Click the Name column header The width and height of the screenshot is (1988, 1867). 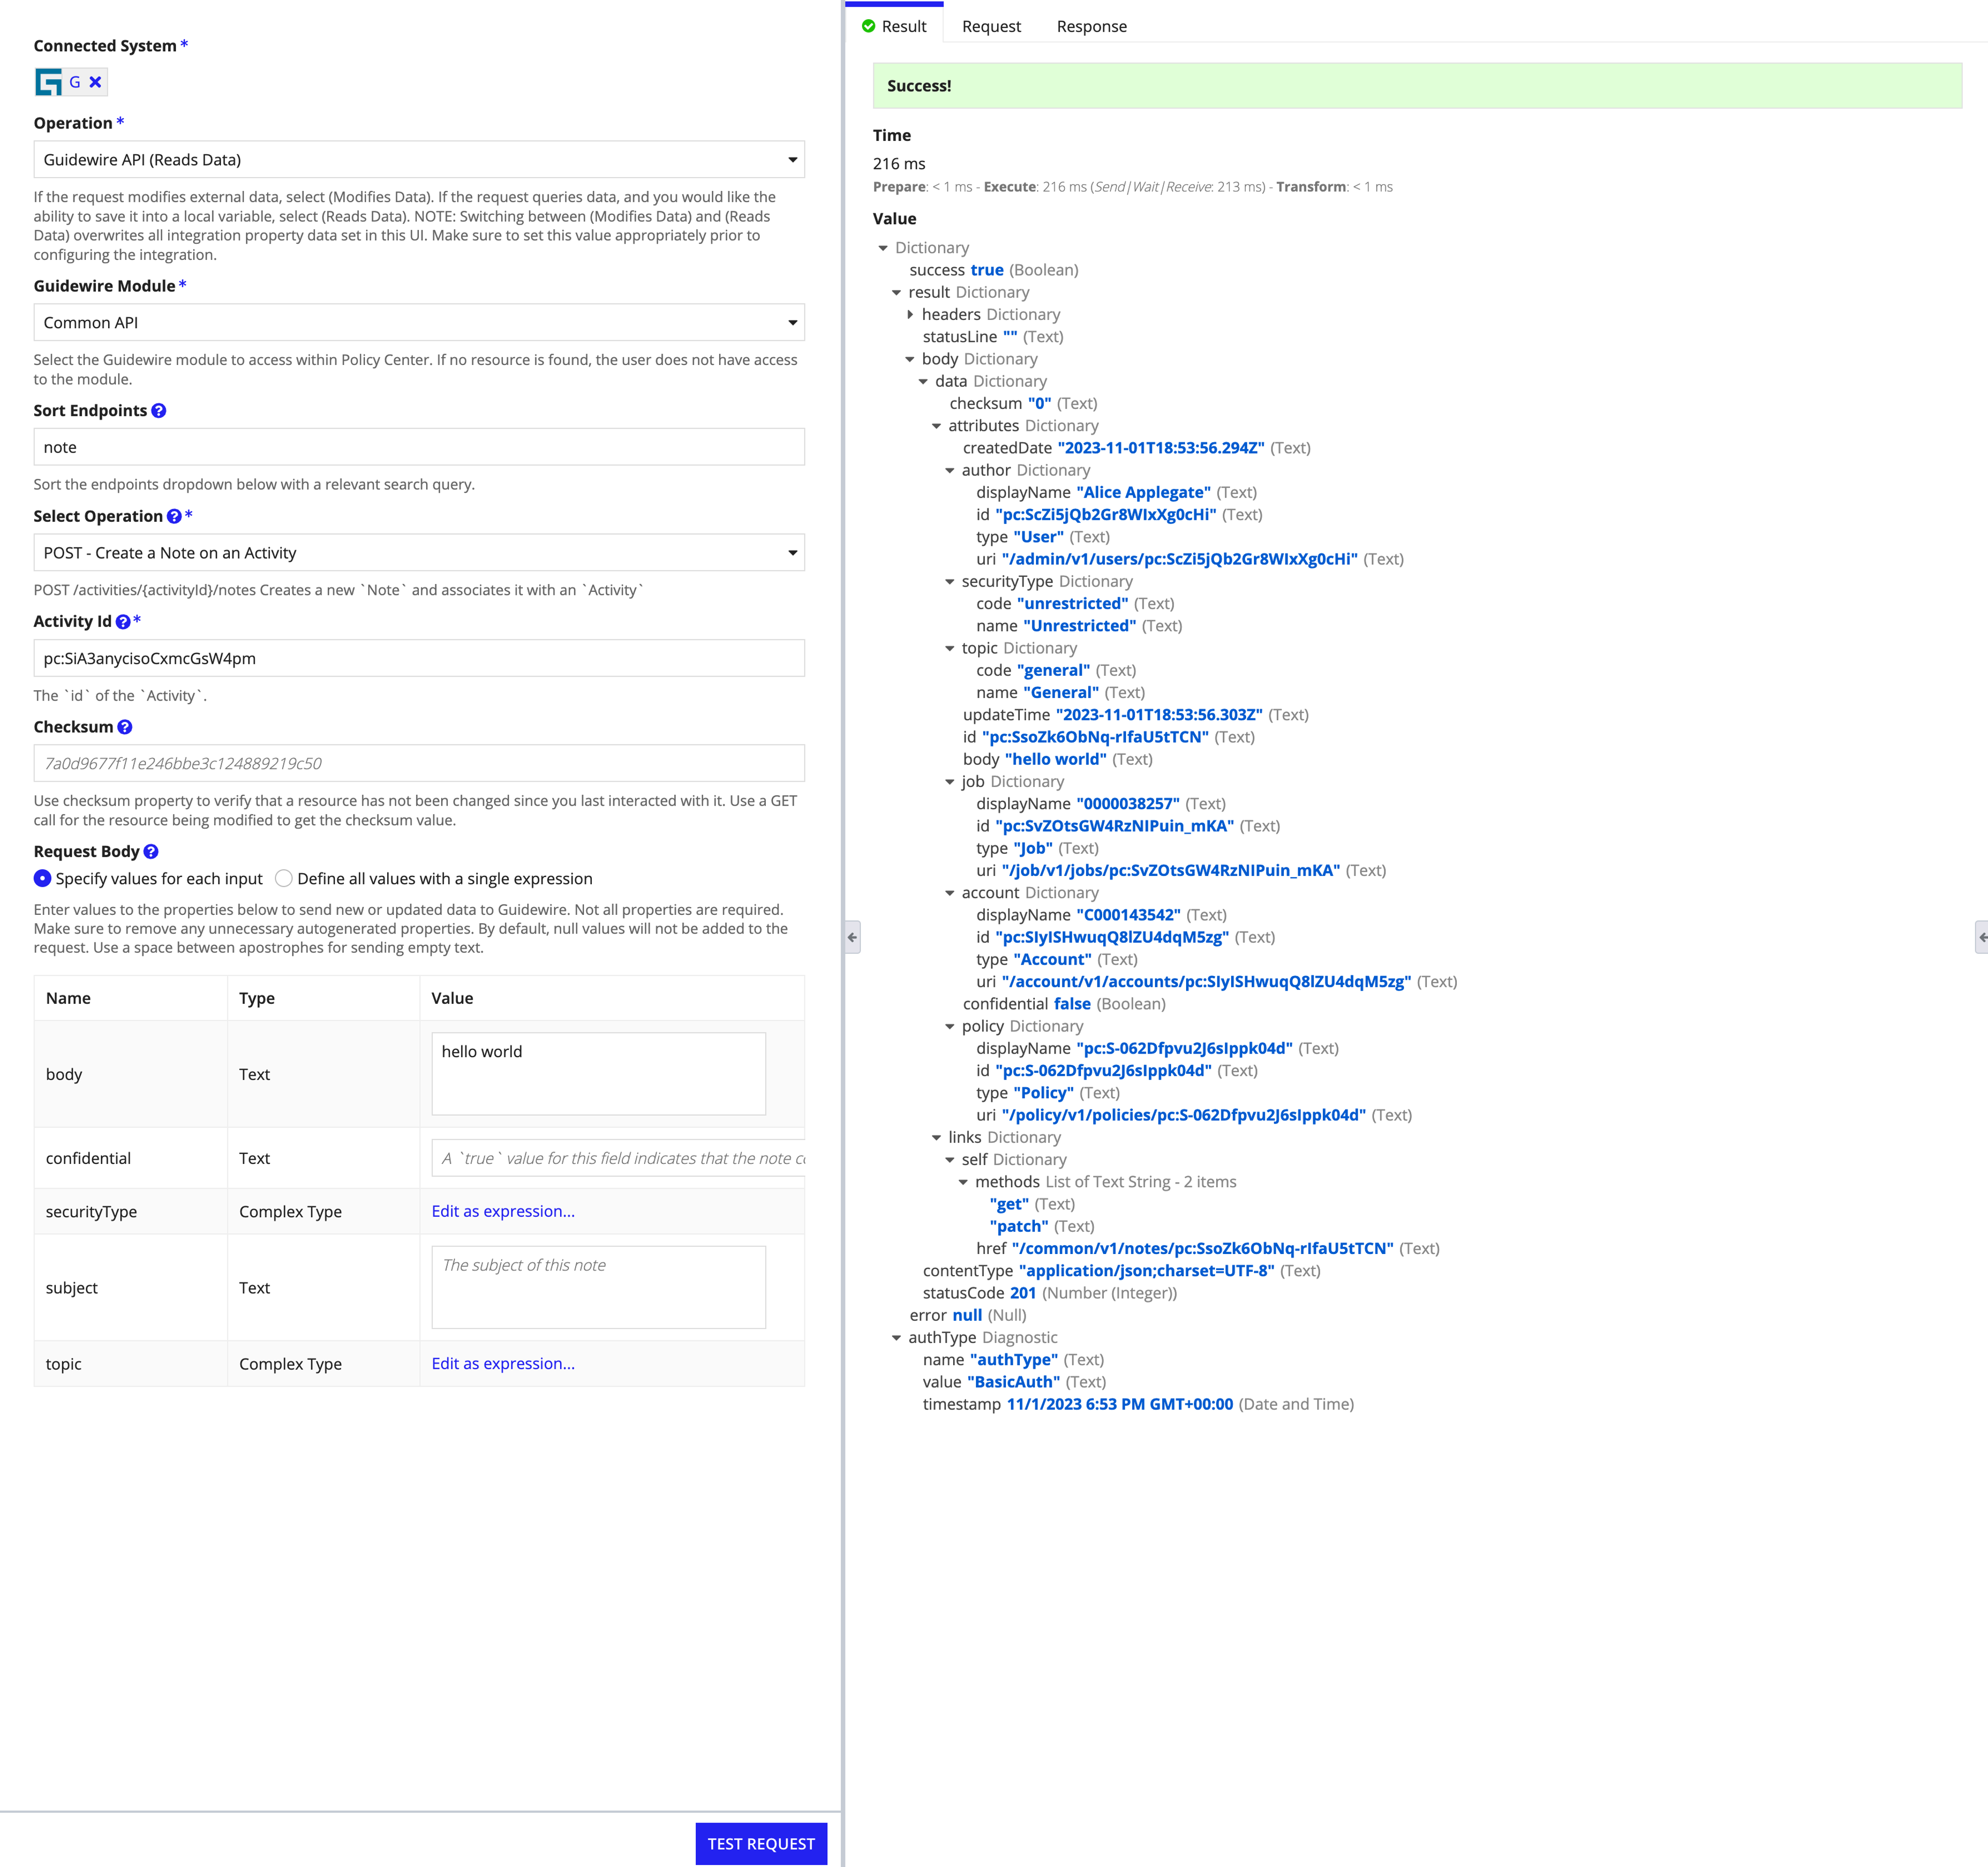point(68,998)
